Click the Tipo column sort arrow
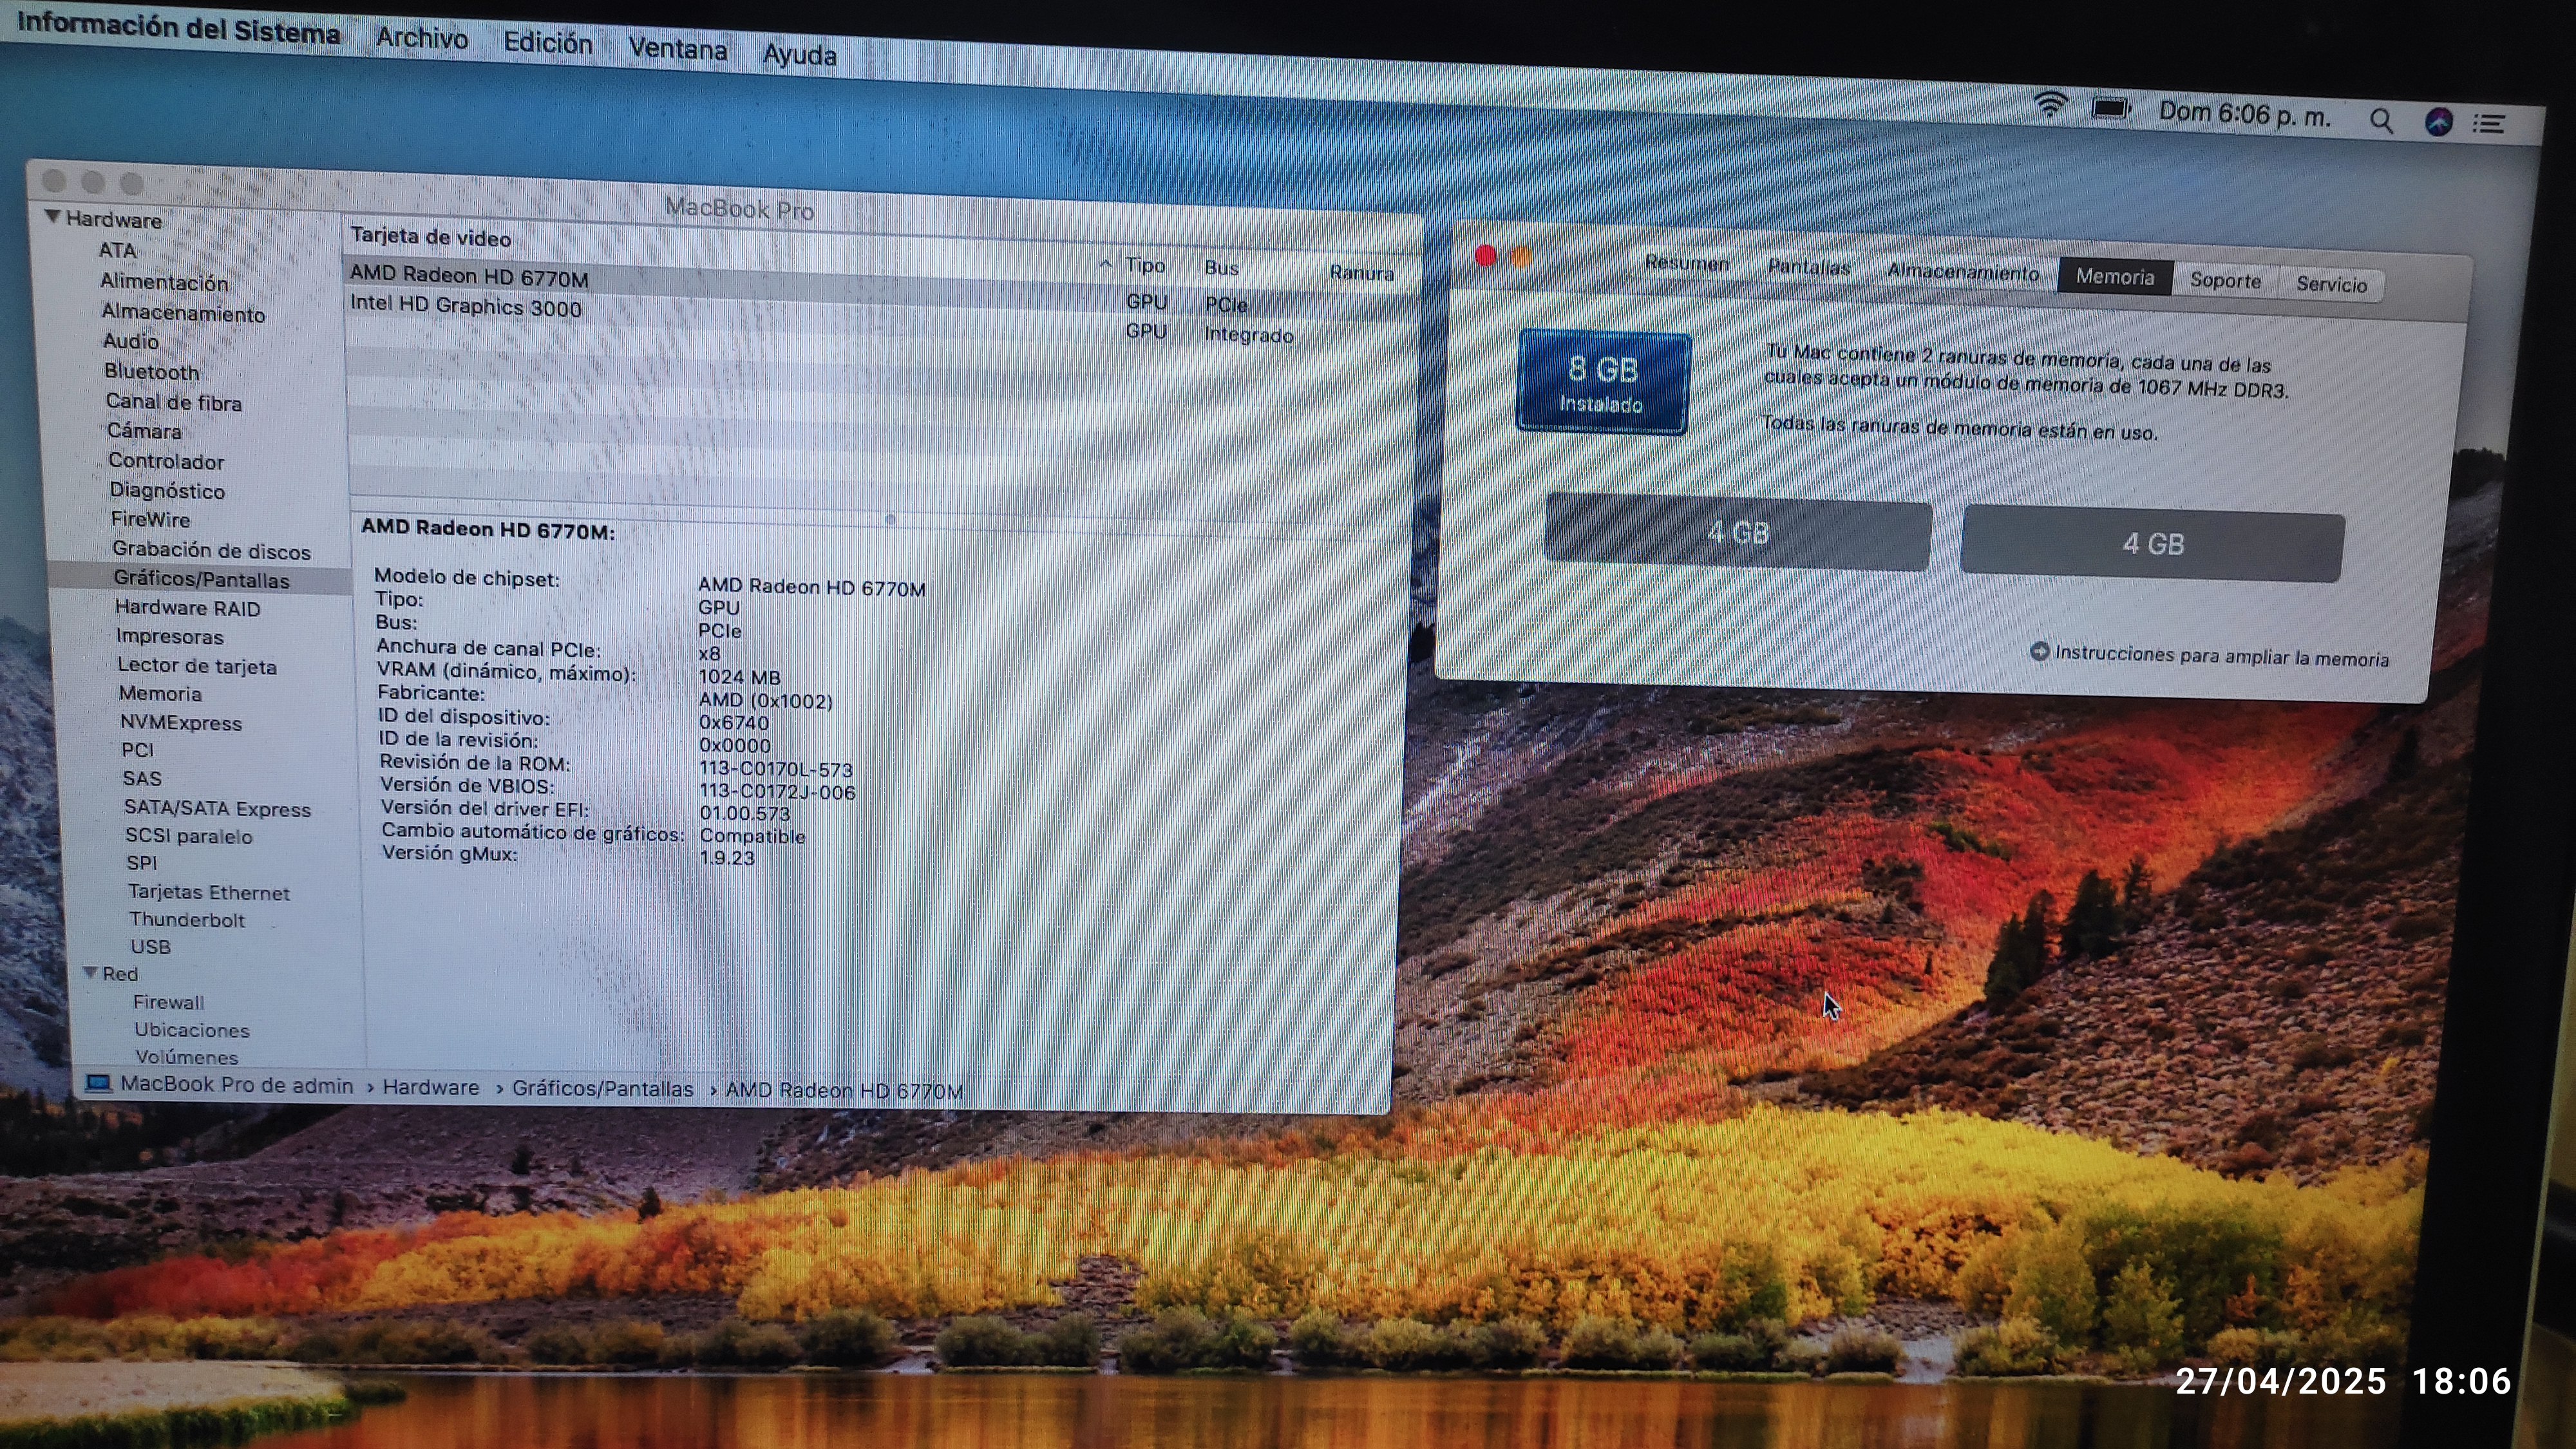 tap(1105, 264)
